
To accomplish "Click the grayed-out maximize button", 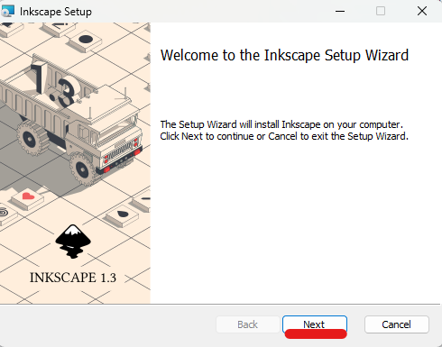I will [381, 11].
